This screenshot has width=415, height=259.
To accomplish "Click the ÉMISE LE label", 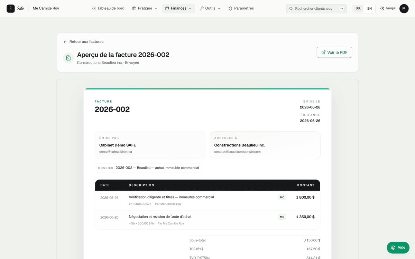I will (x=312, y=102).
